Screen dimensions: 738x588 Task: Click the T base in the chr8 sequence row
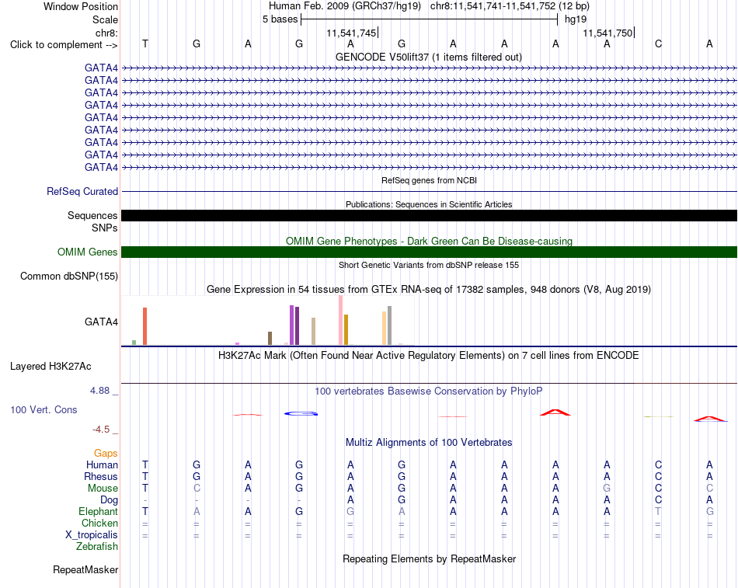pyautogui.click(x=145, y=43)
